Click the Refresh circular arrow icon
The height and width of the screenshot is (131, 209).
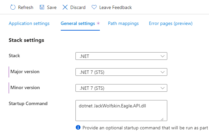13,7
